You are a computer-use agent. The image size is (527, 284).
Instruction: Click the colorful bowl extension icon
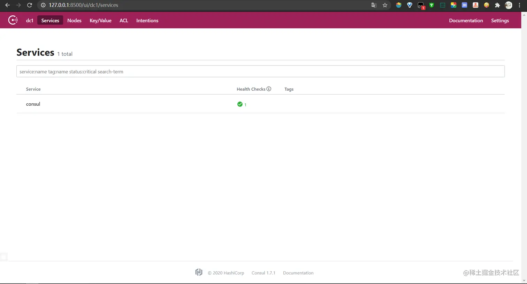click(x=398, y=5)
